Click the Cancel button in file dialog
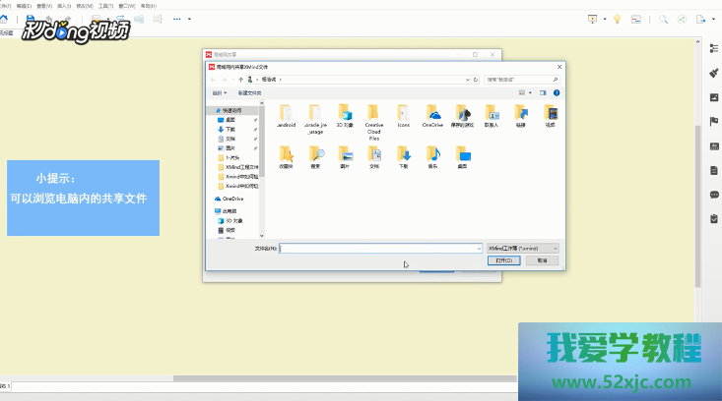 (x=542, y=261)
